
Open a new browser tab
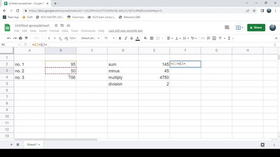pos(56,3)
